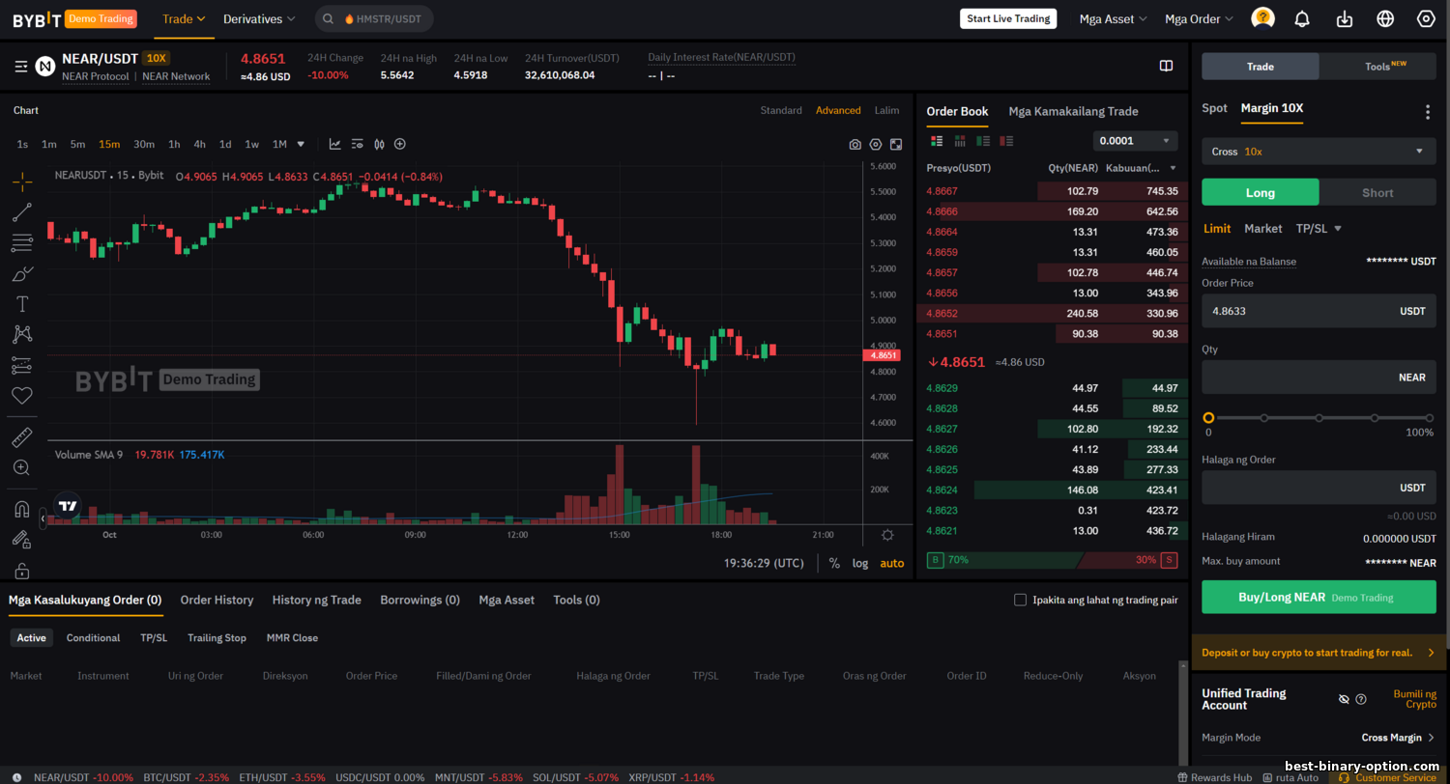Screen dimensions: 1450x784
Task: Expand the TP/SL order type dropdown
Action: (x=1319, y=229)
